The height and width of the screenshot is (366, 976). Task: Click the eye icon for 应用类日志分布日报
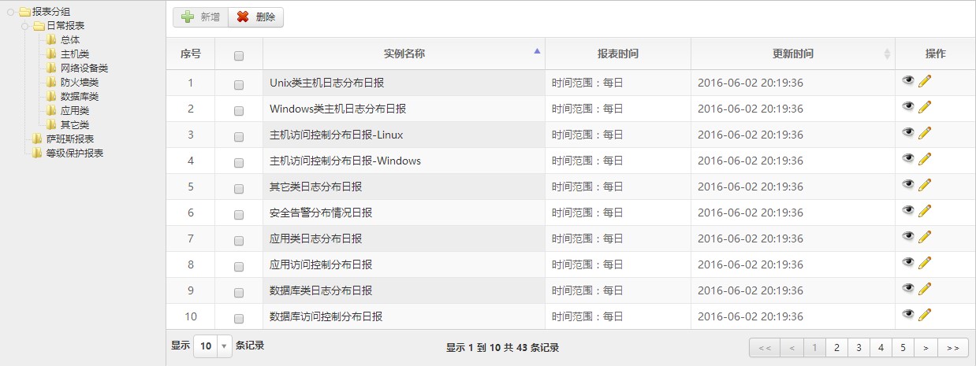point(908,237)
